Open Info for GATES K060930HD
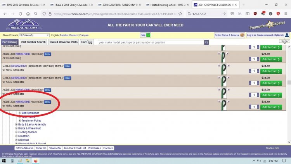 pyautogui.click(x=68, y=78)
